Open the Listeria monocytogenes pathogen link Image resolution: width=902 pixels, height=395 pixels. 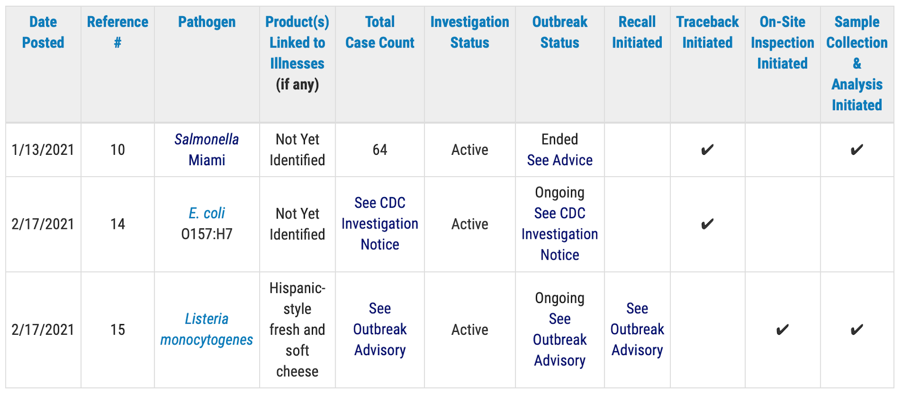tap(207, 329)
